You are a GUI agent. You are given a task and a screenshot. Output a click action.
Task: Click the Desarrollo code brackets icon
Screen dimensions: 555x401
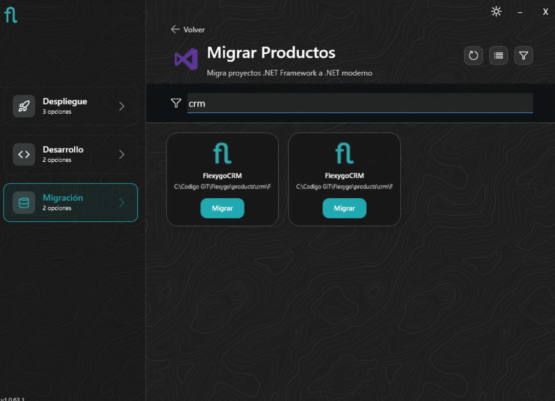click(x=24, y=154)
